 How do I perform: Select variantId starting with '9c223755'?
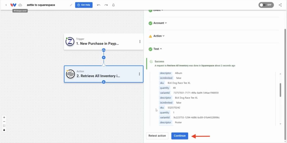[x=196, y=117]
